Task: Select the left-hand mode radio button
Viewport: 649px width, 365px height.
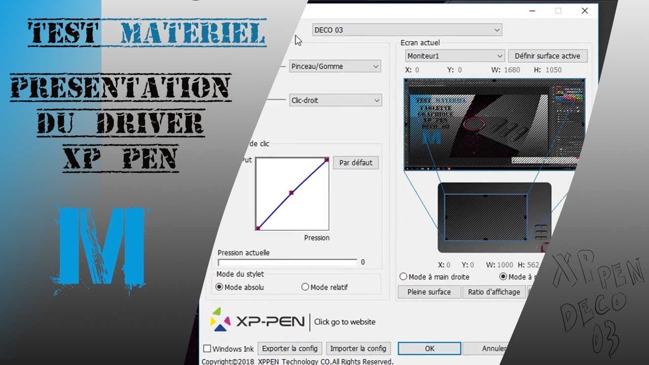Action: click(503, 277)
